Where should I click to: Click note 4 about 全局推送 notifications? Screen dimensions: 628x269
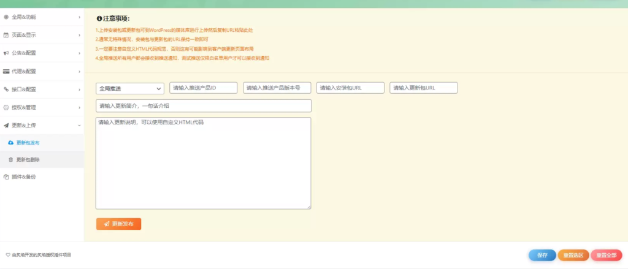183,58
